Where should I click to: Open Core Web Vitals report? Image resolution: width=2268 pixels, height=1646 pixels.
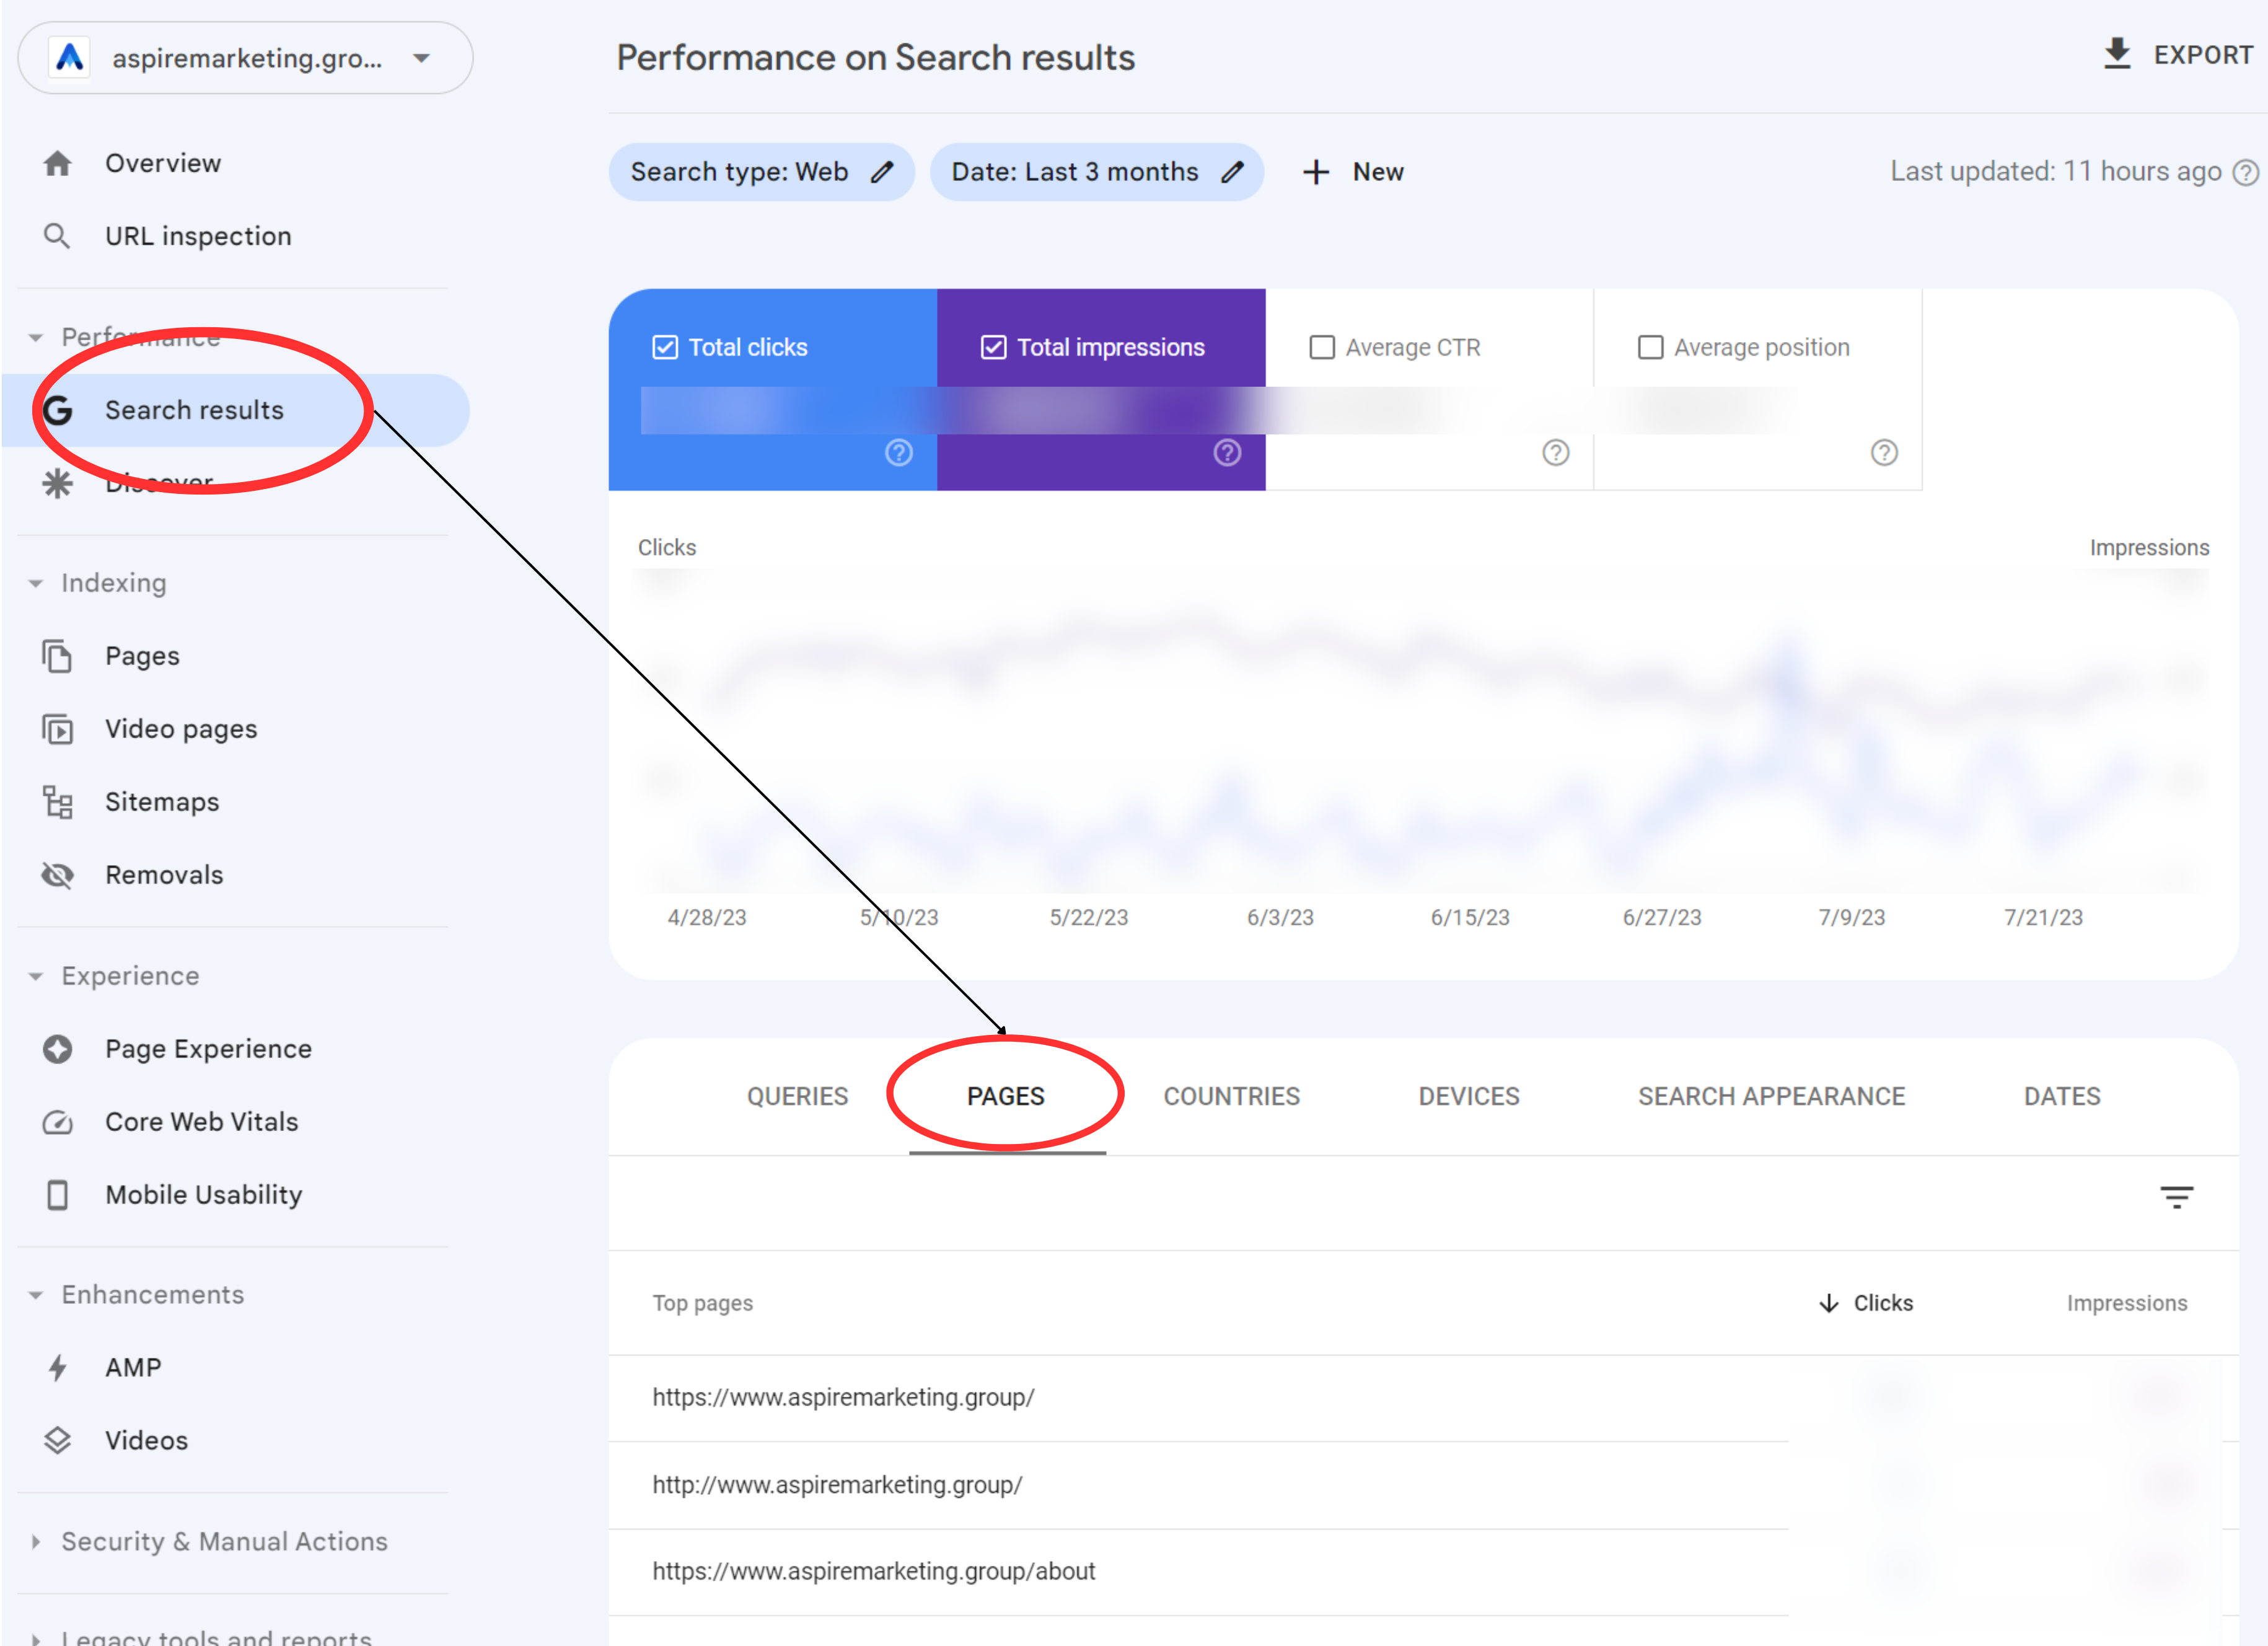coord(201,1121)
